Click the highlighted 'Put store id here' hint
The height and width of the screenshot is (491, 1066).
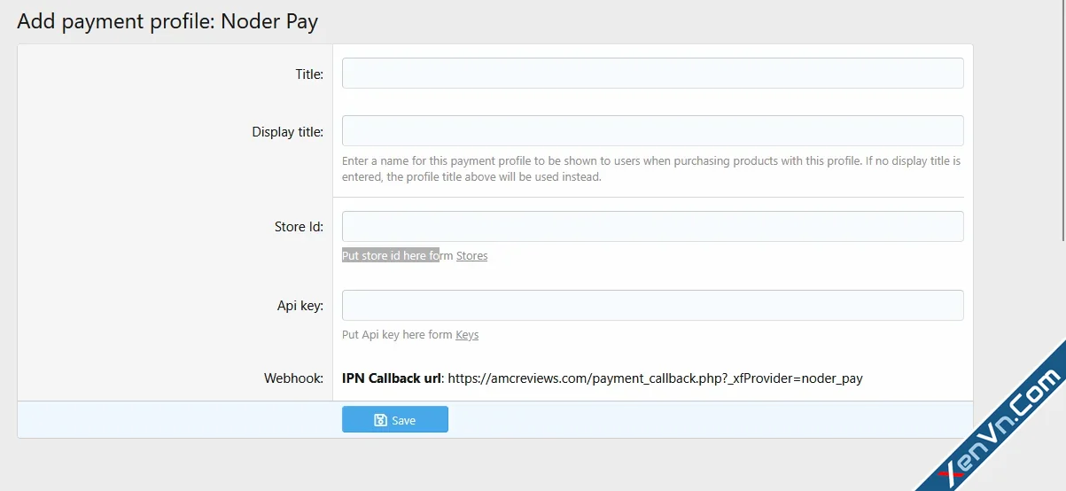391,256
